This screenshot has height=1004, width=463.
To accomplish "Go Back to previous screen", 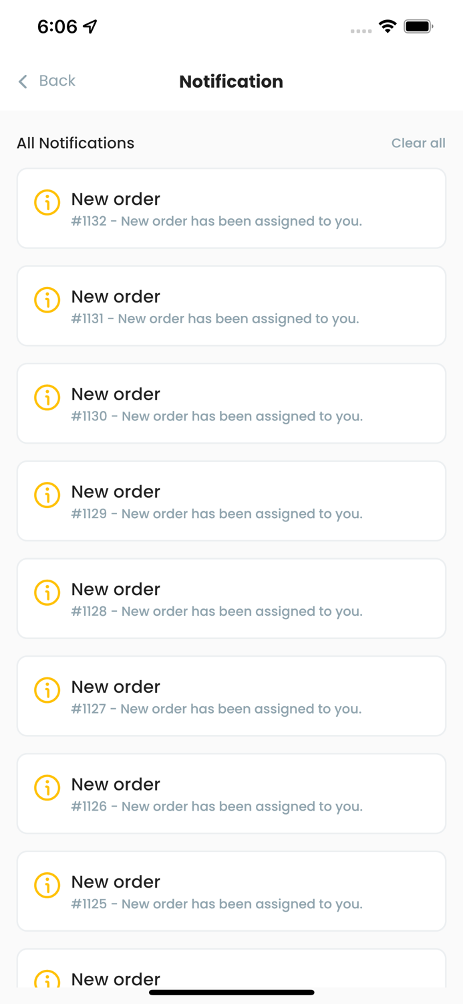I will pos(57,81).
